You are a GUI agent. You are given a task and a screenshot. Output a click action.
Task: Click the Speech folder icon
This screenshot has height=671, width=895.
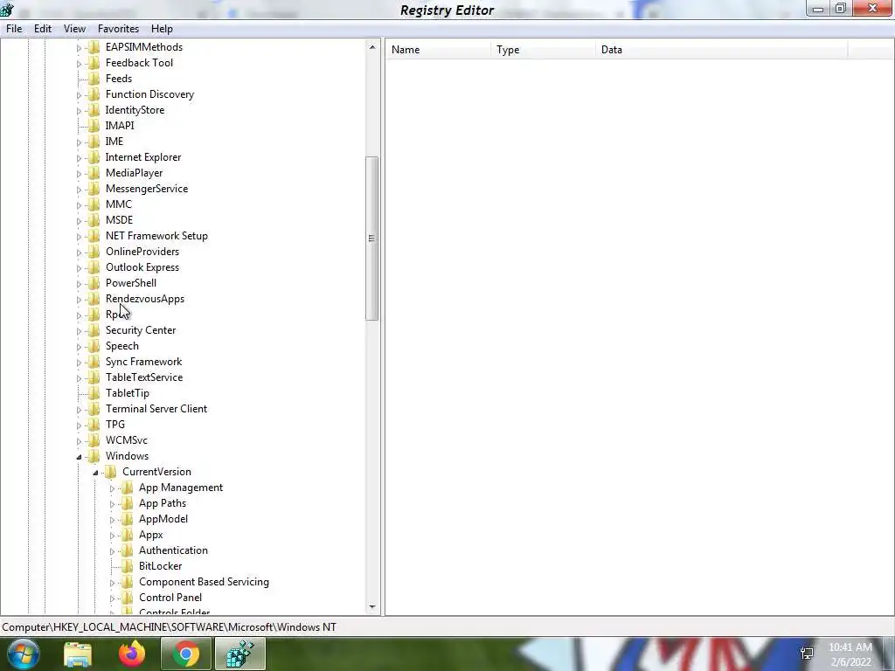coord(94,346)
